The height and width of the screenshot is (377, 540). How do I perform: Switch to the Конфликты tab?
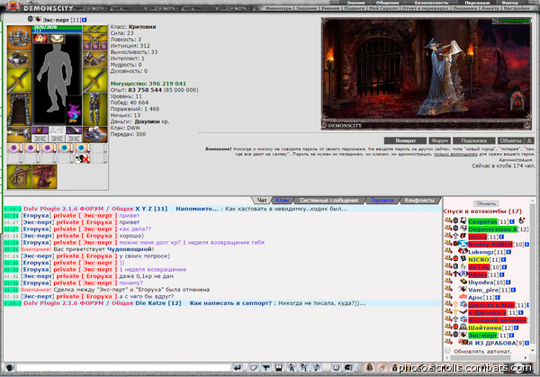(419, 200)
